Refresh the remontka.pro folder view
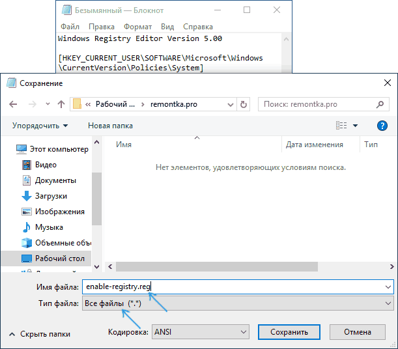The image size is (398, 349). 244,104
